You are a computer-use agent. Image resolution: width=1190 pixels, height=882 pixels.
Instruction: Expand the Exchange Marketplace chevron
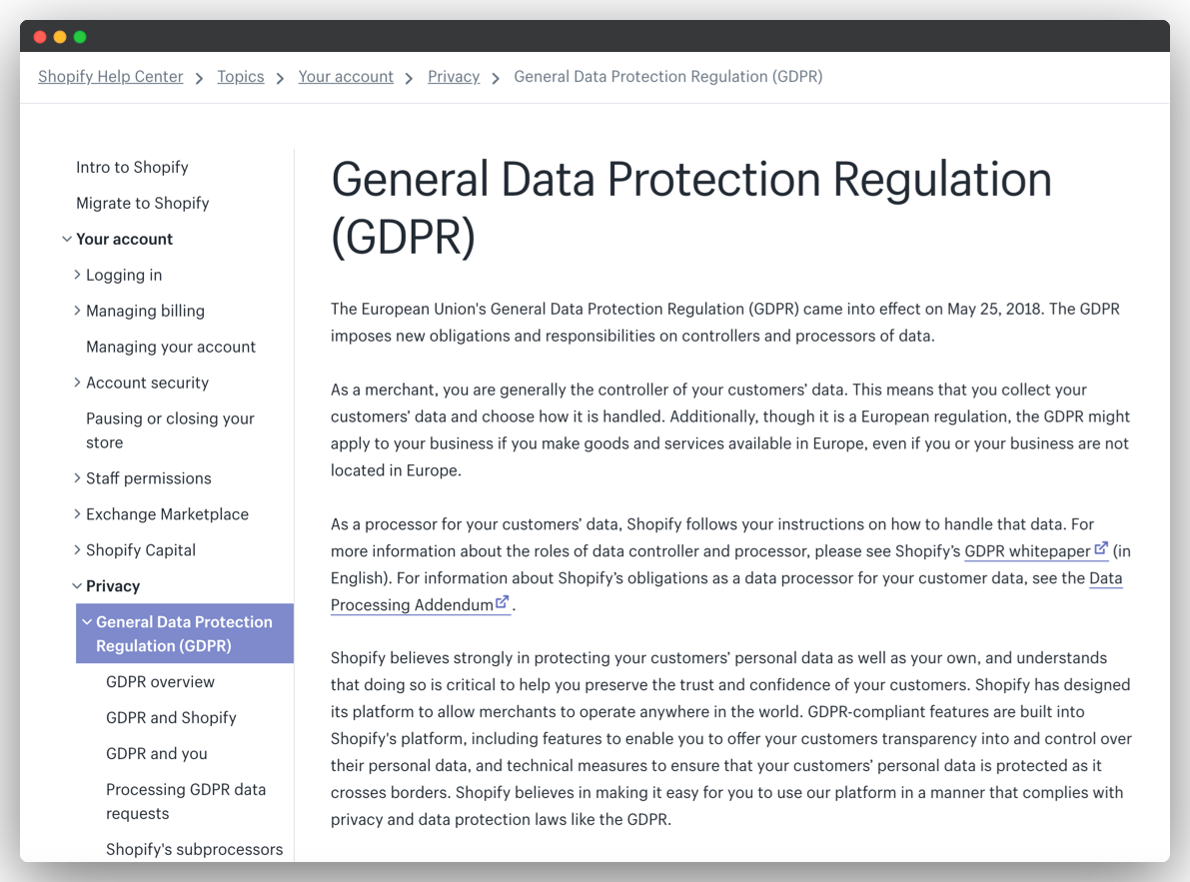point(77,513)
